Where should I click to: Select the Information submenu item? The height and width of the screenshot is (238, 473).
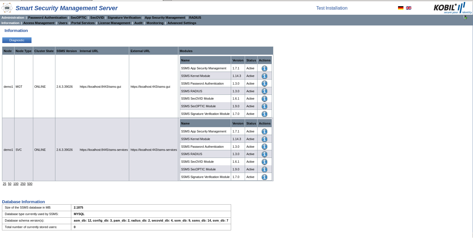pyautogui.click(x=10, y=23)
